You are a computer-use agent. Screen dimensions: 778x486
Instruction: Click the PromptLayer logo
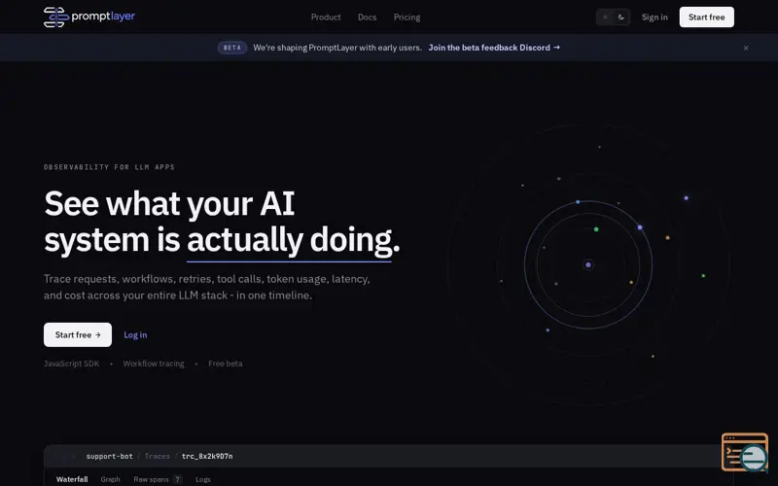pos(89,17)
